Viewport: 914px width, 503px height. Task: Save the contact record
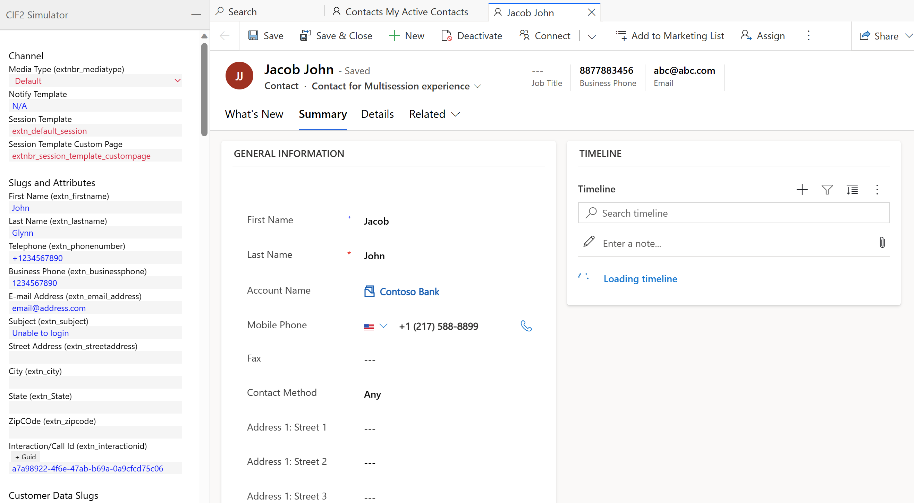click(265, 35)
